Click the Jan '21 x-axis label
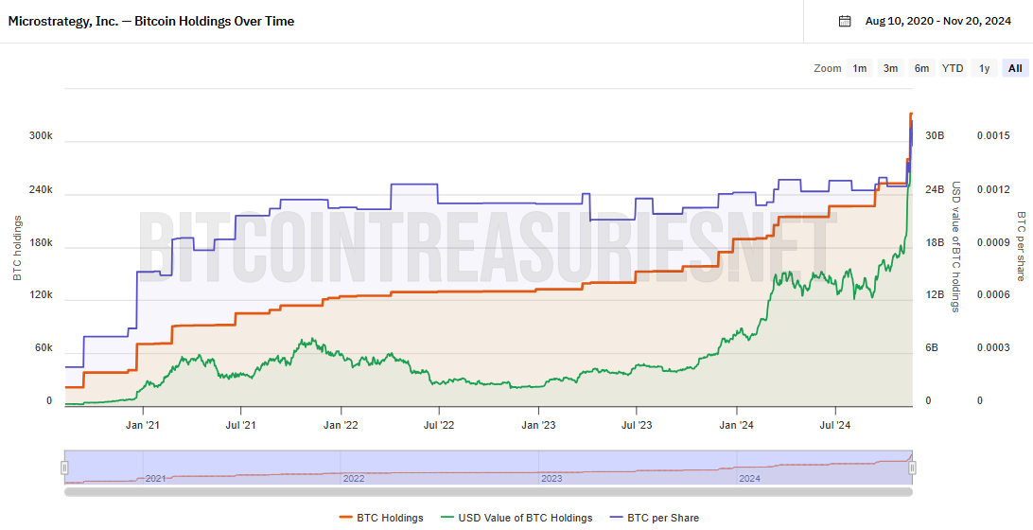Image resolution: width=1033 pixels, height=530 pixels. pos(142,425)
